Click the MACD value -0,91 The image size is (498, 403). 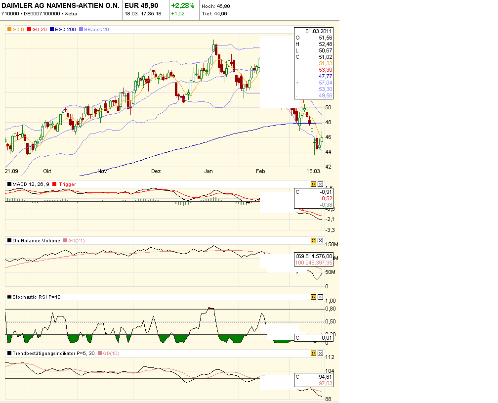[x=326, y=192]
